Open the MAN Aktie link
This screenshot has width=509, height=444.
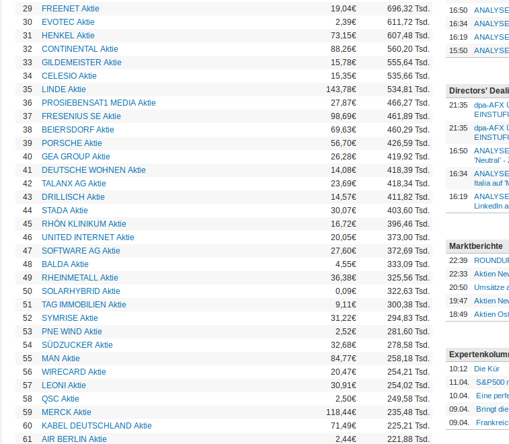click(x=61, y=359)
